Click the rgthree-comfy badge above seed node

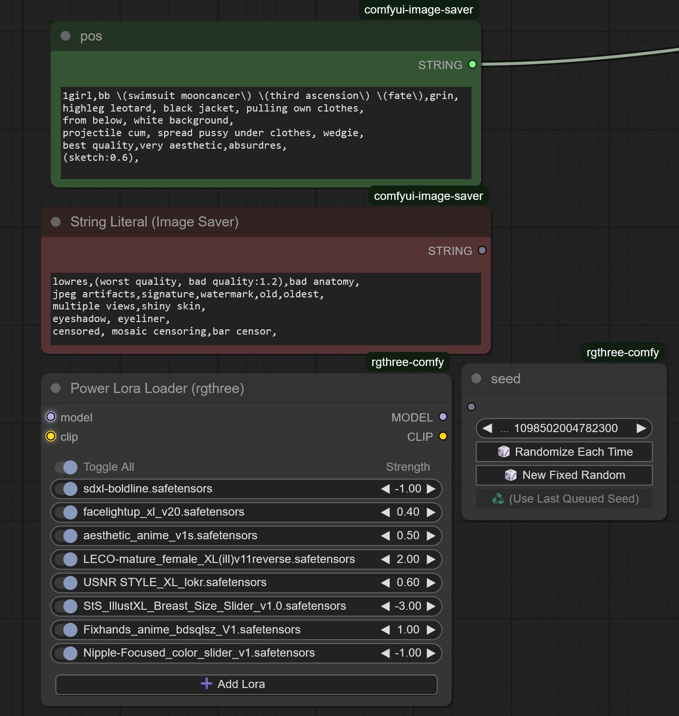pyautogui.click(x=622, y=352)
